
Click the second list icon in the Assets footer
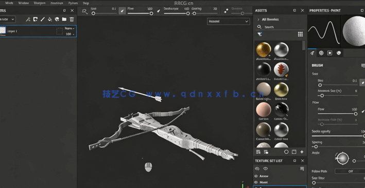click(266, 152)
